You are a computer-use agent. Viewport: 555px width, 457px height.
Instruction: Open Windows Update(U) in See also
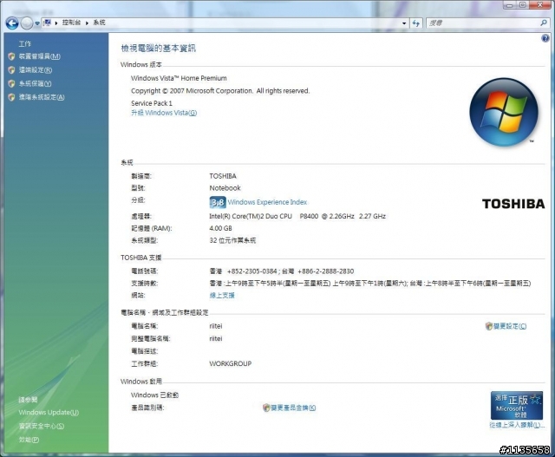tap(49, 413)
